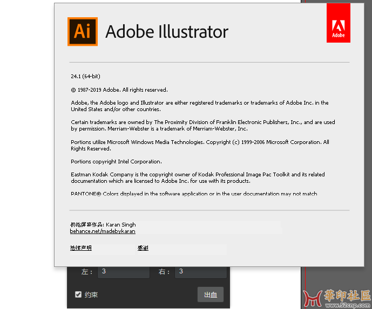Click the 出血 bleed button

(x=211, y=294)
